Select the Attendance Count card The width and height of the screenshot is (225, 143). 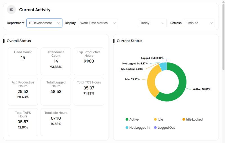pyautogui.click(x=56, y=61)
